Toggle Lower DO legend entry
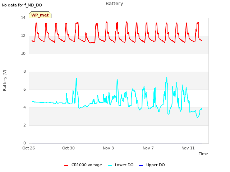The width and height of the screenshot is (230, 172). [121, 165]
